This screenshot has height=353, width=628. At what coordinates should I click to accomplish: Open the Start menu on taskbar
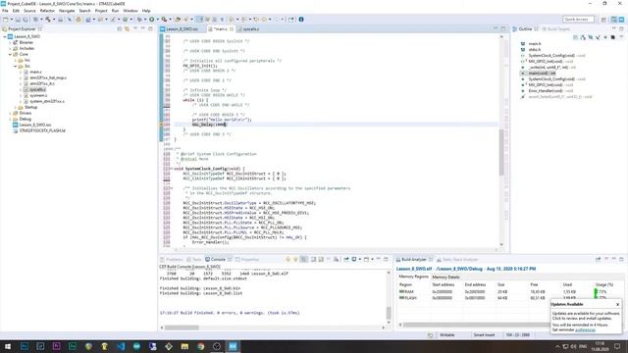click(x=8, y=346)
